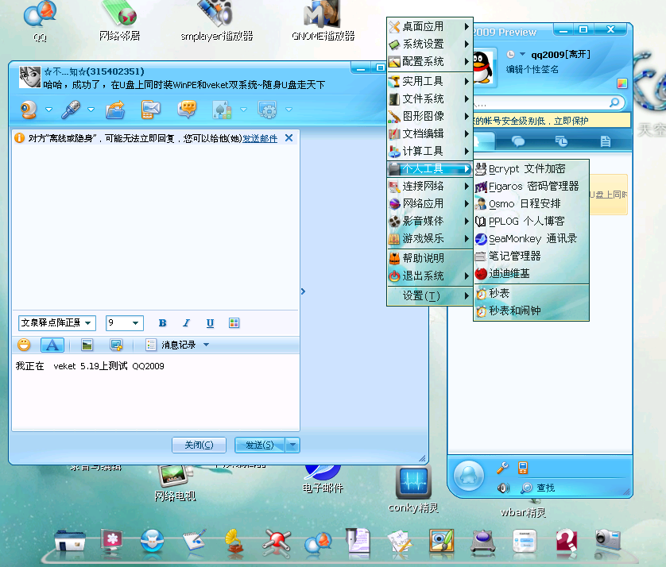Open the file manager dock icon
Viewport: 666px width, 567px height.
point(70,541)
